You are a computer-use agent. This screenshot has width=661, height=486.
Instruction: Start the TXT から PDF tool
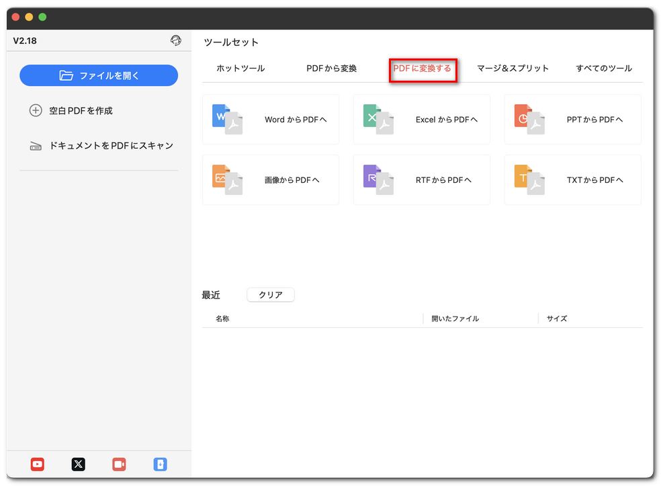coord(572,179)
